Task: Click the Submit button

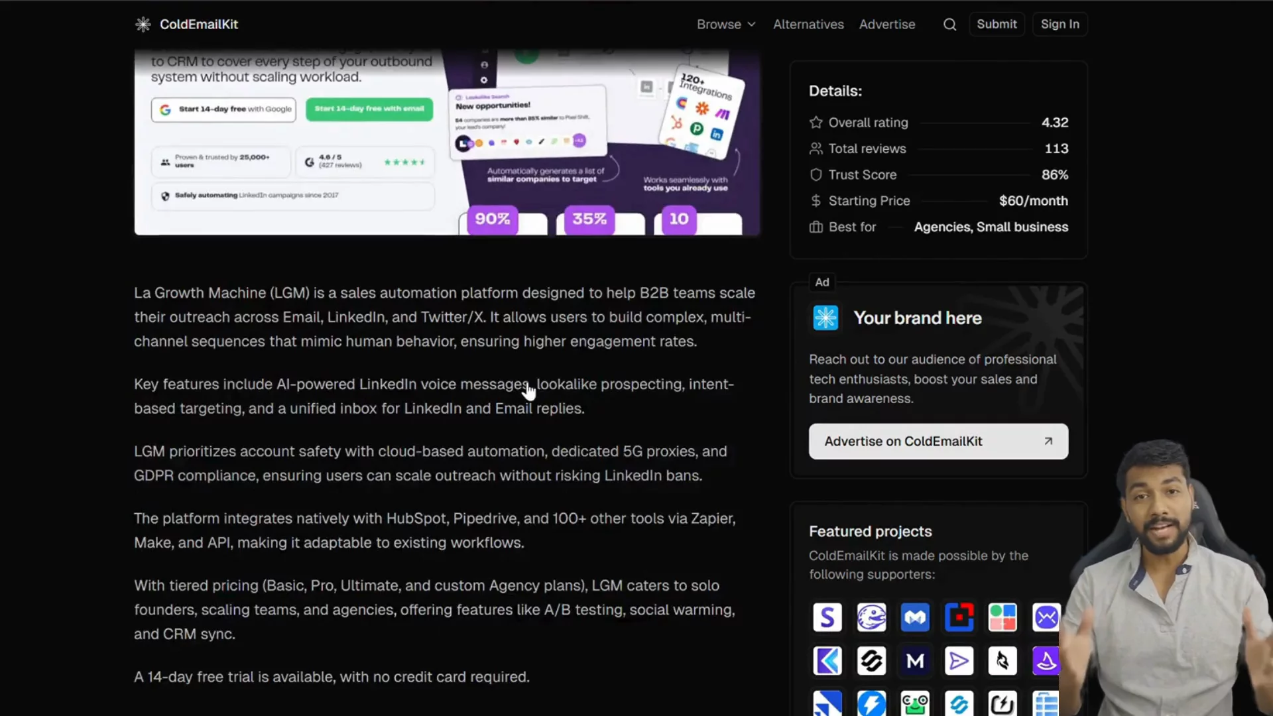Action: (x=997, y=24)
